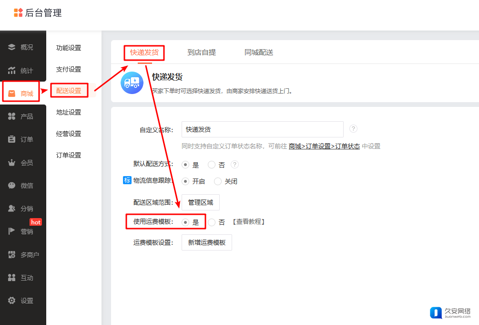Click the help icon beside 自定义名称 field

[353, 129]
